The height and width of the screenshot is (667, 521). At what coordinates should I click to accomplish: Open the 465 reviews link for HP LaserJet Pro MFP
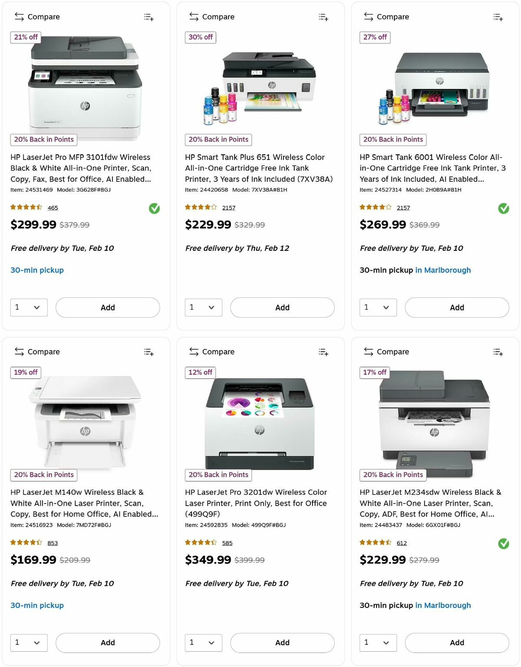[53, 207]
